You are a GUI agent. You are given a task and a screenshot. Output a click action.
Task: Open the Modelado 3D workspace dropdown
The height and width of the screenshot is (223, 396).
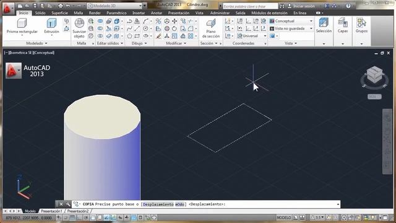[x=115, y=6]
